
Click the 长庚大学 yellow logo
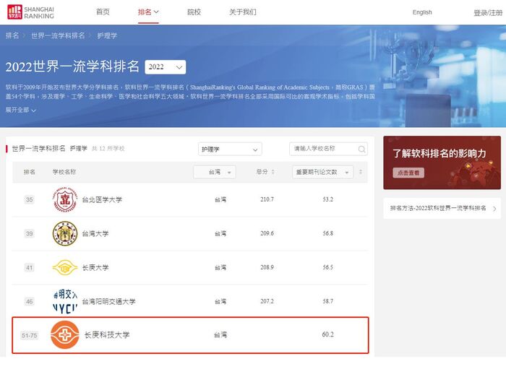(x=65, y=267)
